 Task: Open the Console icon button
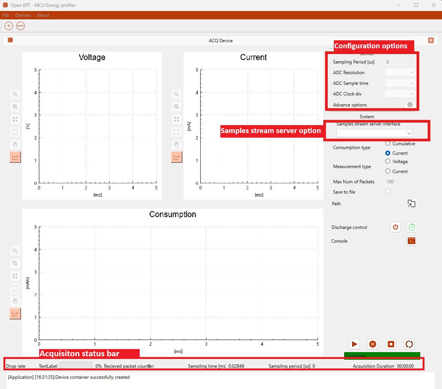[x=411, y=241]
